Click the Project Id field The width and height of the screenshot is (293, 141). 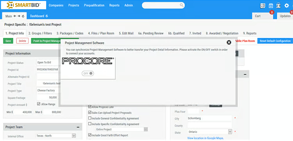(48, 70)
